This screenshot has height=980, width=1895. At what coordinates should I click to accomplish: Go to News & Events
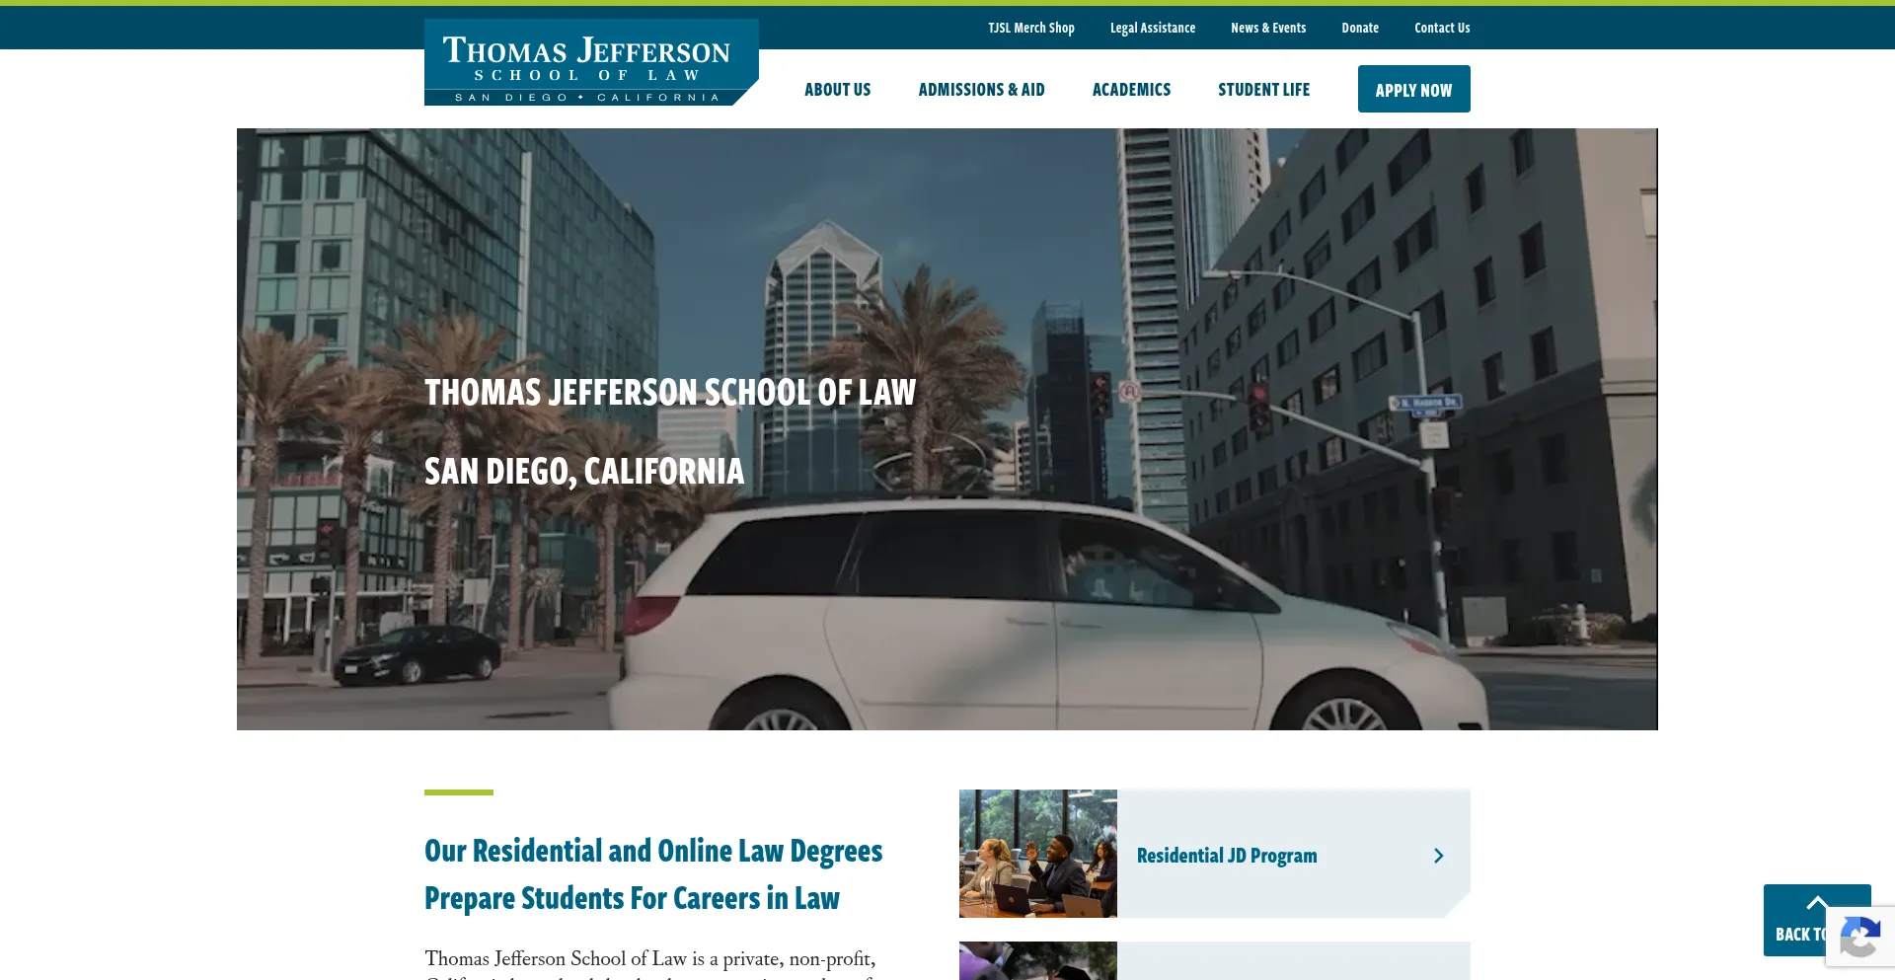1268,28
